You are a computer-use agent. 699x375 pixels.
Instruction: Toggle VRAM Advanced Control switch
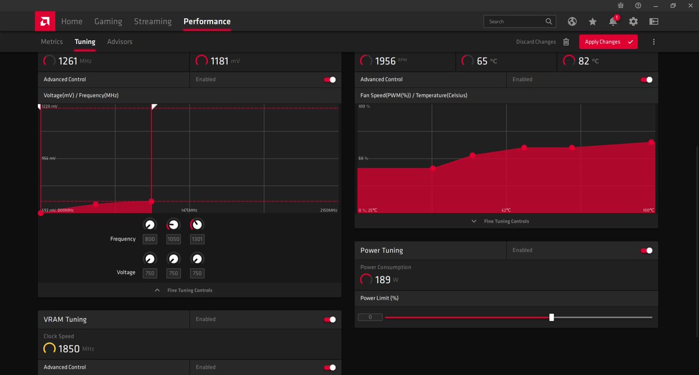[x=330, y=367]
